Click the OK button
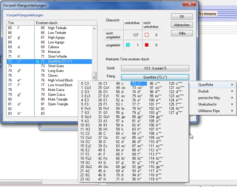Screen dimensions: 237x187 tap(182, 17)
